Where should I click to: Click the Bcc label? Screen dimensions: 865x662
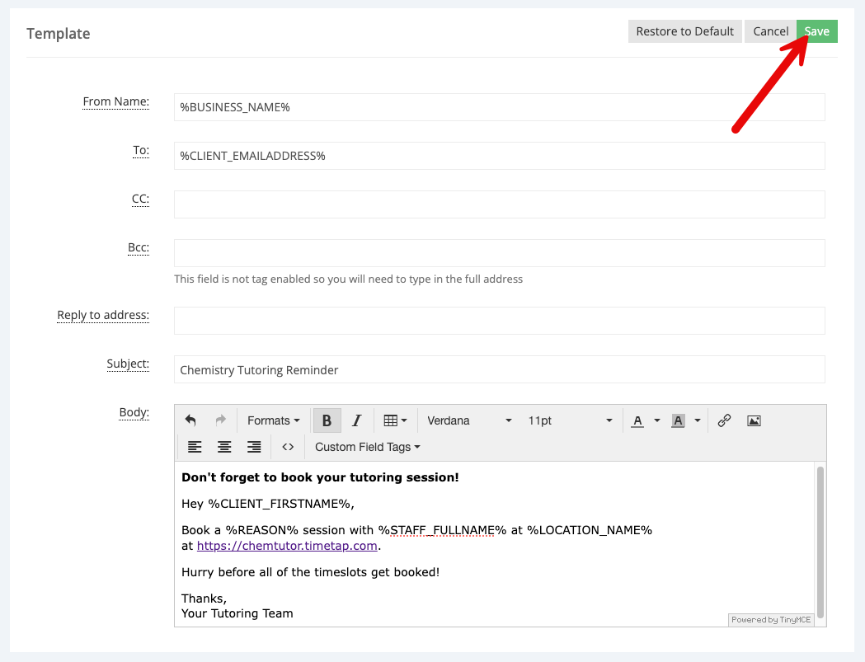click(x=139, y=247)
